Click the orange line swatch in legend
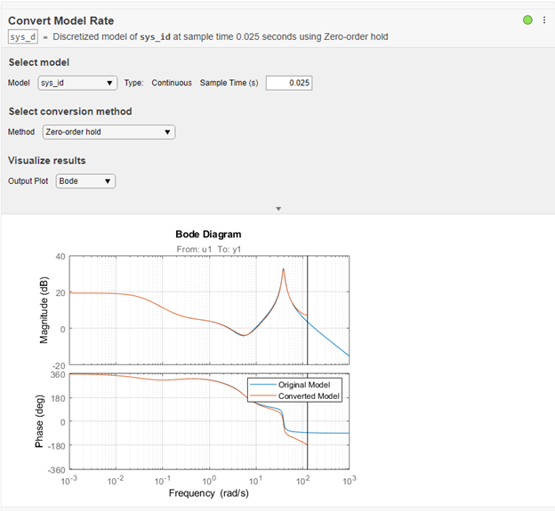The height and width of the screenshot is (511, 555). pos(264,395)
